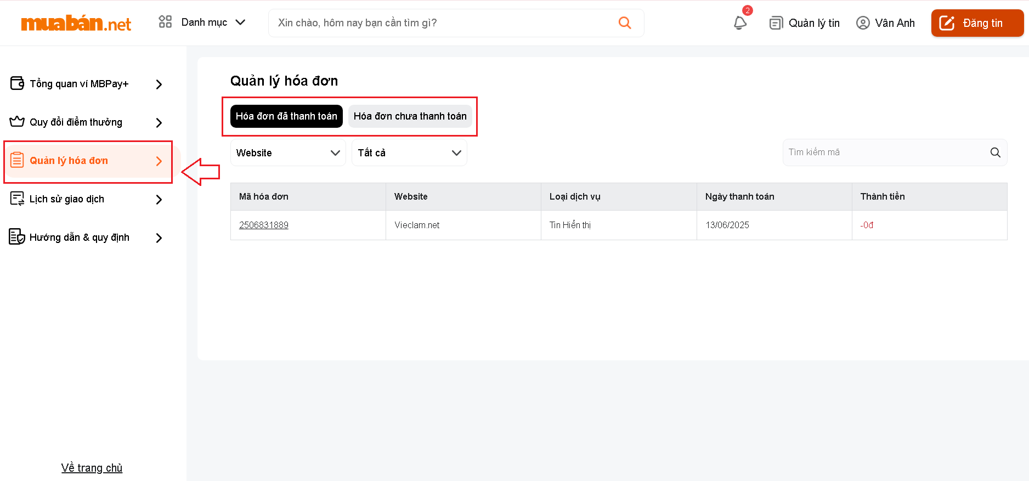1029x481 pixels.
Task: Expand the Tổng quan ví MBPay+ chevron
Action: click(x=159, y=84)
